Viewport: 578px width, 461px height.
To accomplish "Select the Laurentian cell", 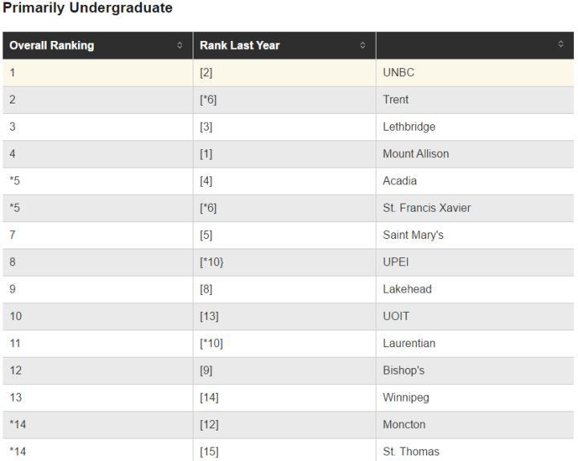I will coord(409,344).
